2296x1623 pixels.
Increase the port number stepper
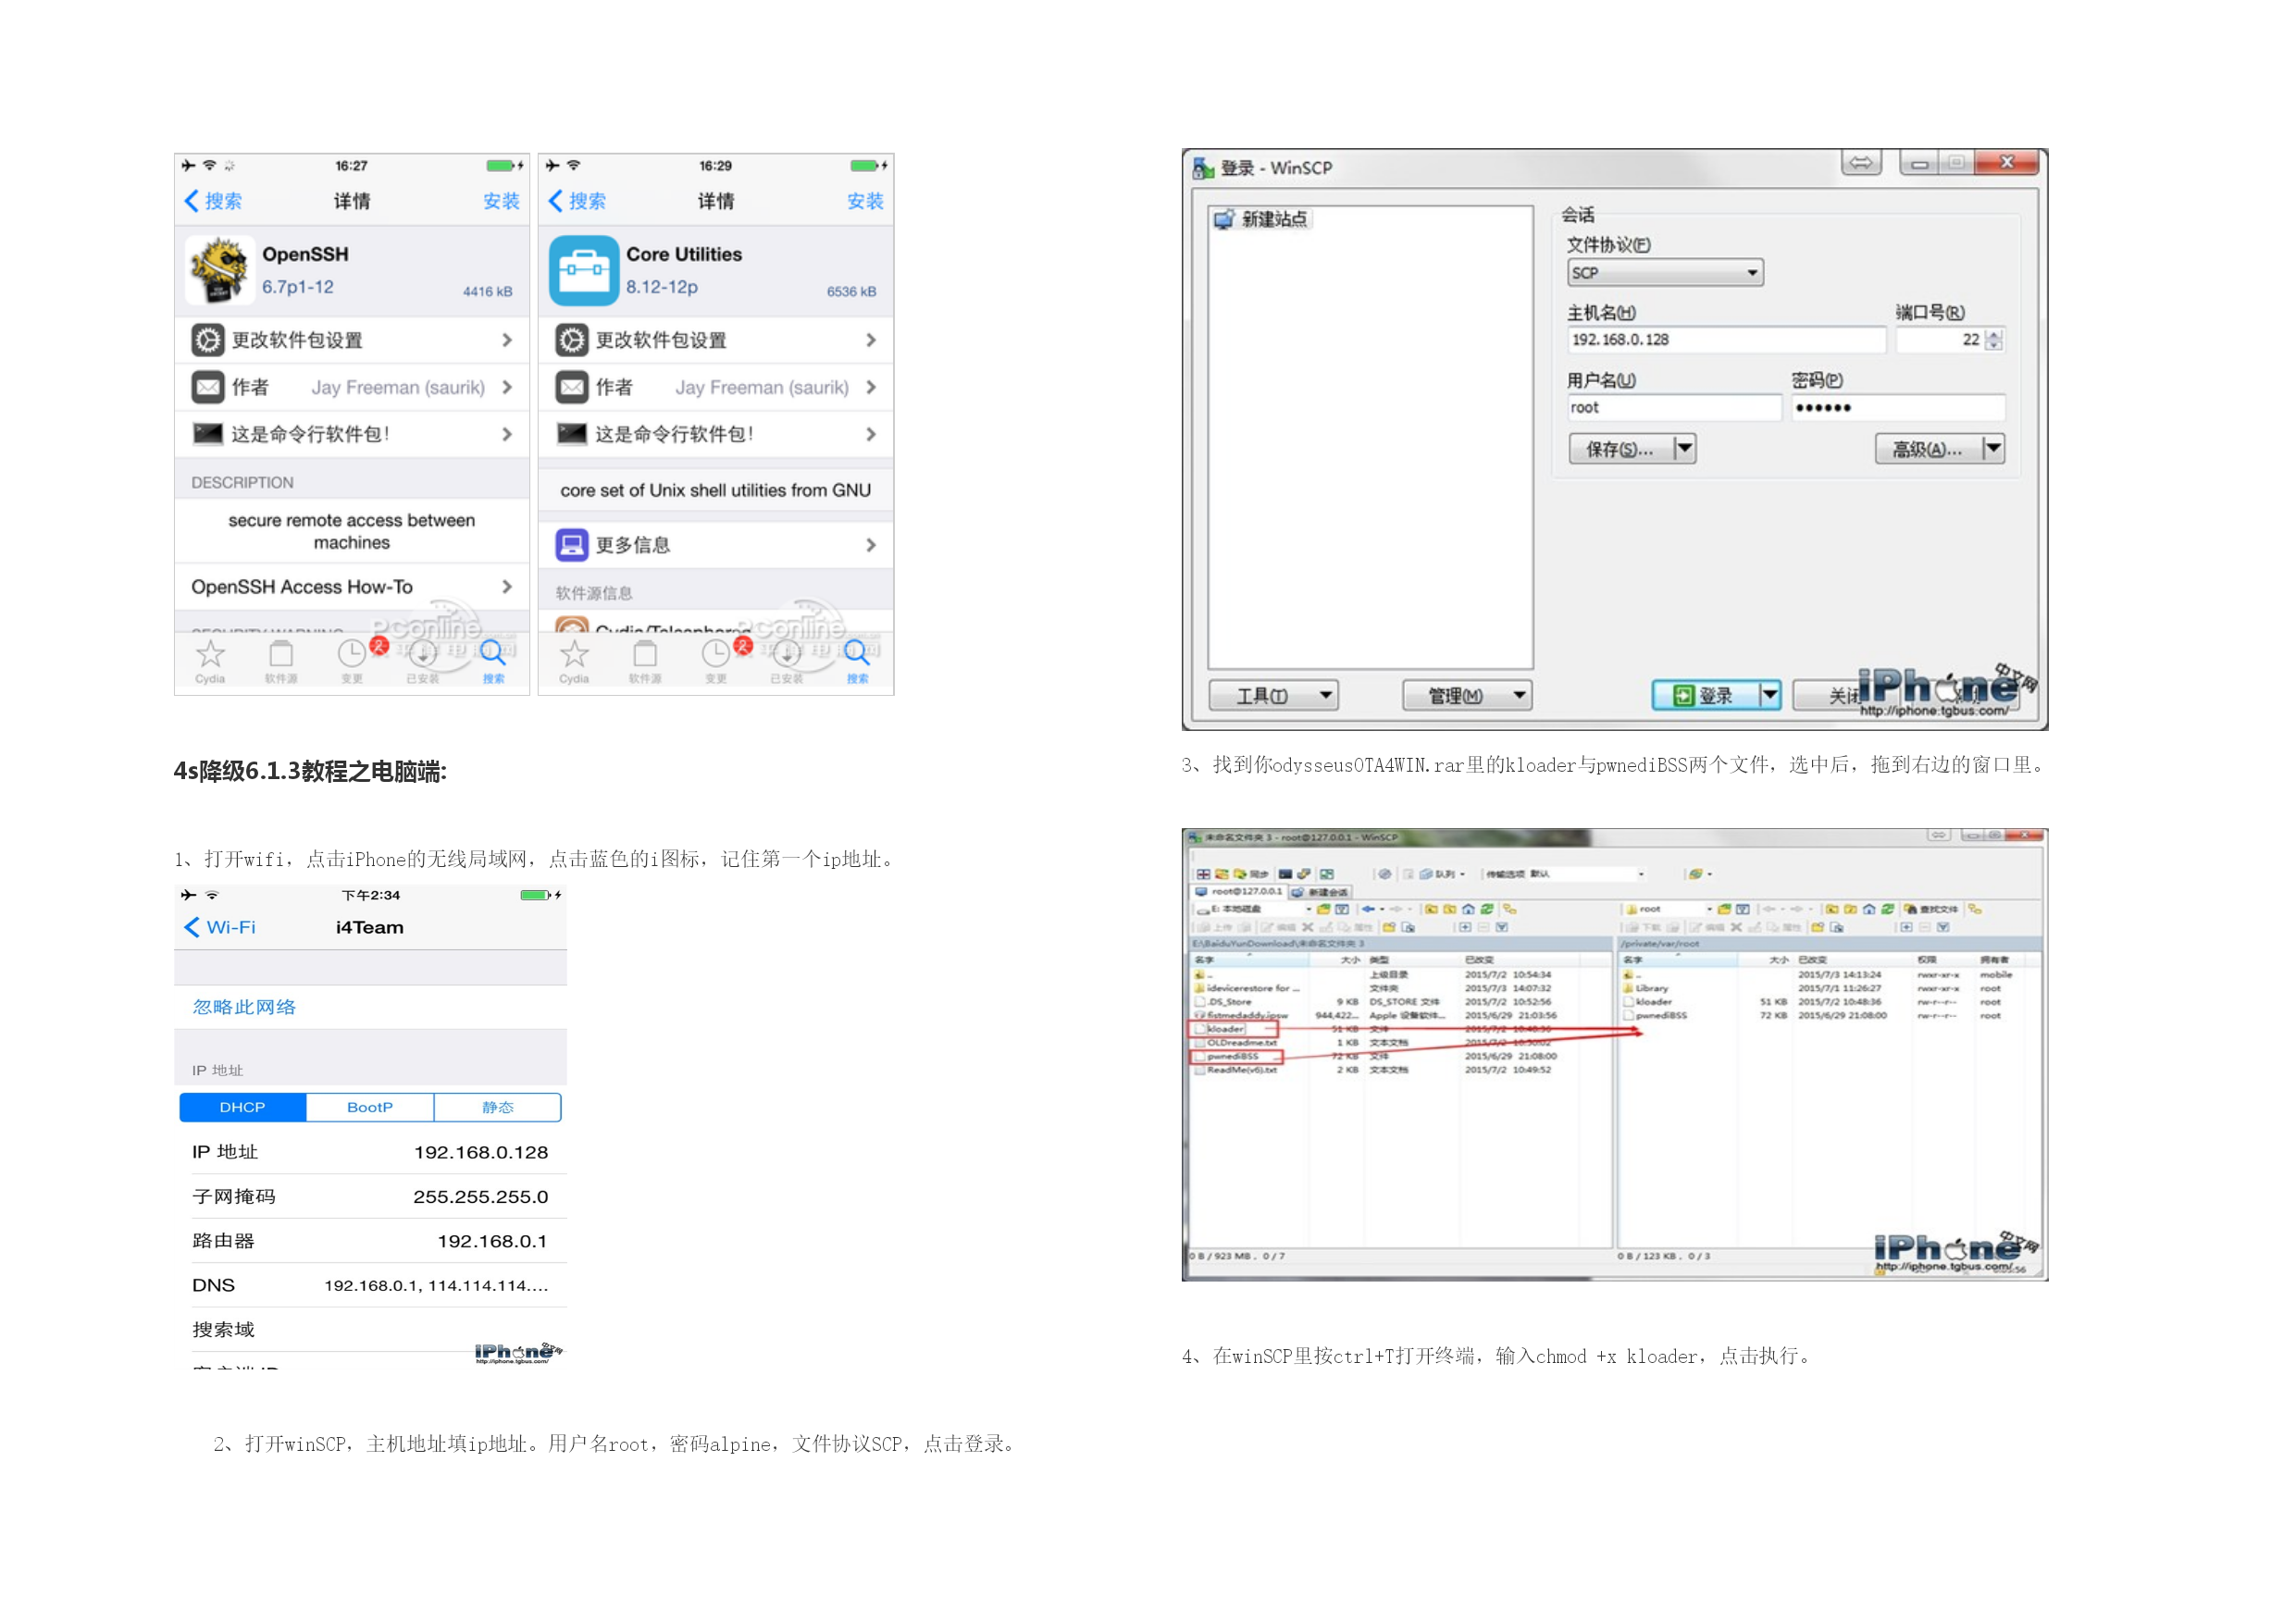[1994, 334]
